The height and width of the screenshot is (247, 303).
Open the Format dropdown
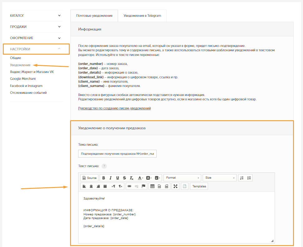pyautogui.click(x=182, y=178)
